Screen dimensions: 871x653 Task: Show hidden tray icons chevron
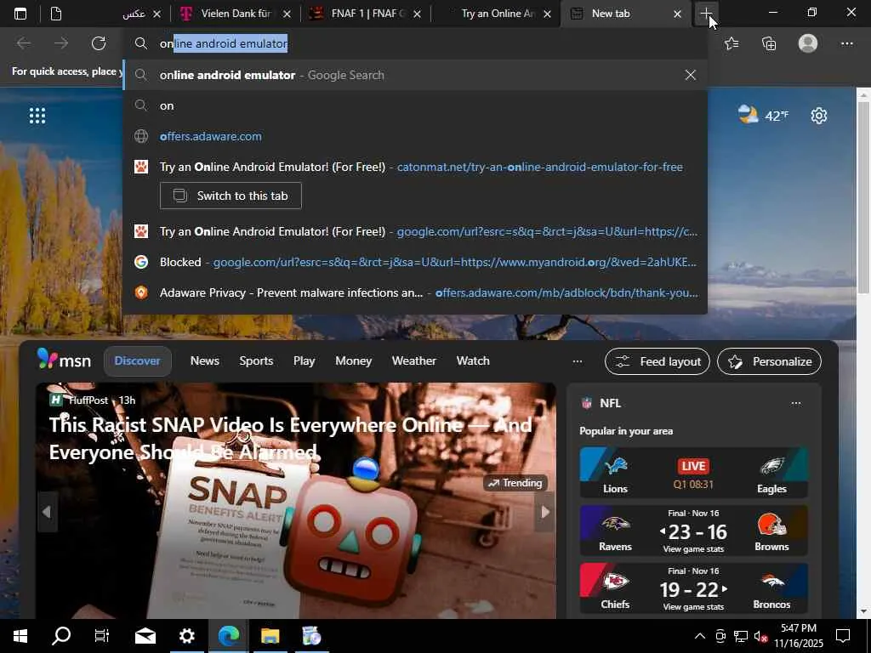[x=700, y=636]
